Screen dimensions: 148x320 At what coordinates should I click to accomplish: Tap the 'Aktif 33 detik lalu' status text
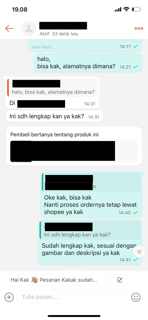pyautogui.click(x=59, y=34)
